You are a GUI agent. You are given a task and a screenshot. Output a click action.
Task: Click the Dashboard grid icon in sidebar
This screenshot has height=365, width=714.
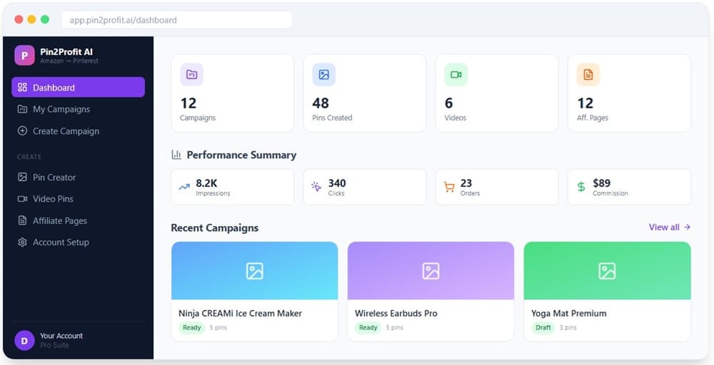(x=22, y=87)
